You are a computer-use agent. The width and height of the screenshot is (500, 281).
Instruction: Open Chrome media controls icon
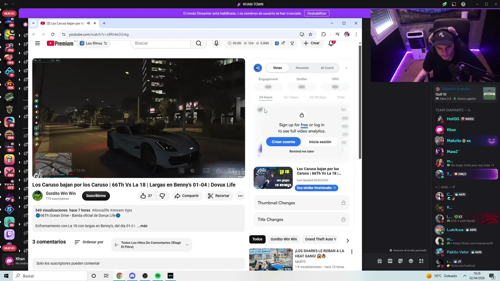337,34
